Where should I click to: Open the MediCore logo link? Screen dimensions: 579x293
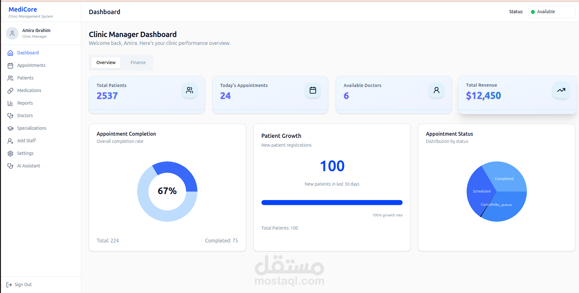(23, 9)
